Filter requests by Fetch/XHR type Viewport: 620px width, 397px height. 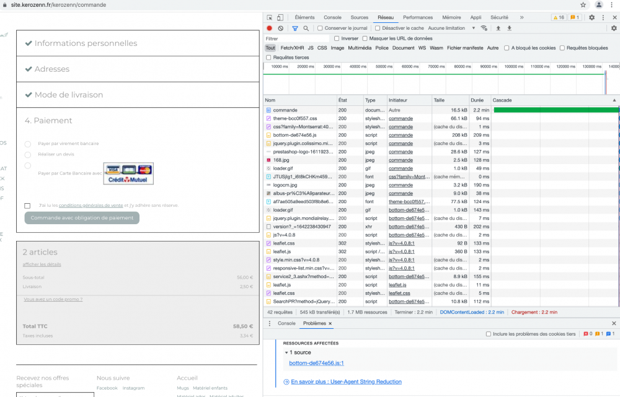pos(292,48)
